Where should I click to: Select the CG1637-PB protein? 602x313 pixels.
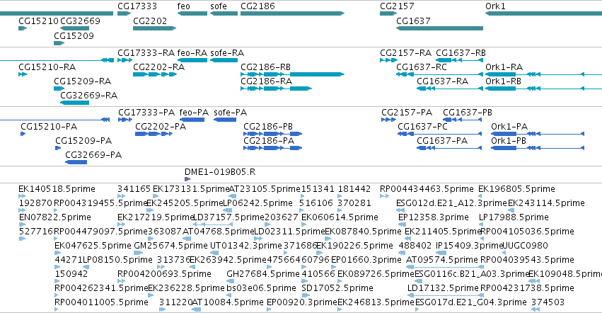pyautogui.click(x=462, y=120)
